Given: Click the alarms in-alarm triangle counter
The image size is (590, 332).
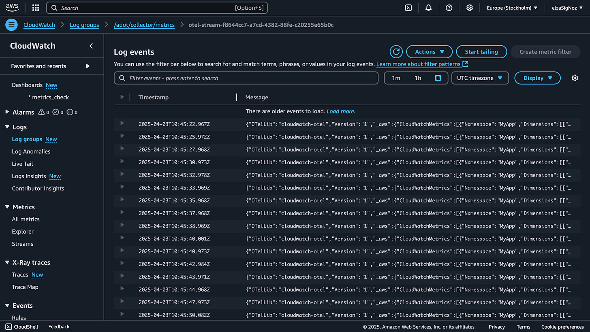Looking at the screenshot, I should (43, 112).
